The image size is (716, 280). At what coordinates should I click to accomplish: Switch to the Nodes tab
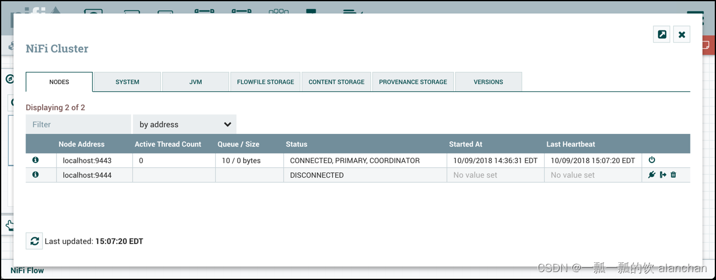[59, 82]
